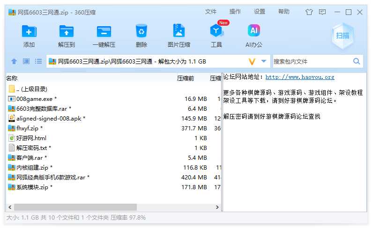Click the 删除 (Delete) trash icon
The height and width of the screenshot is (228, 372).
click(x=141, y=31)
